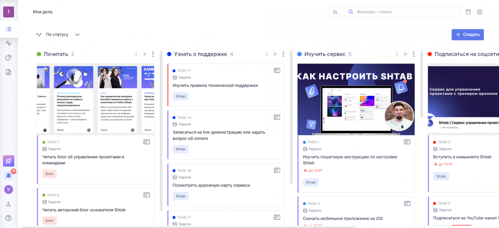This screenshot has width=499, height=228.
Task: Open detail icon on TASK-7 card
Action: 147,142
